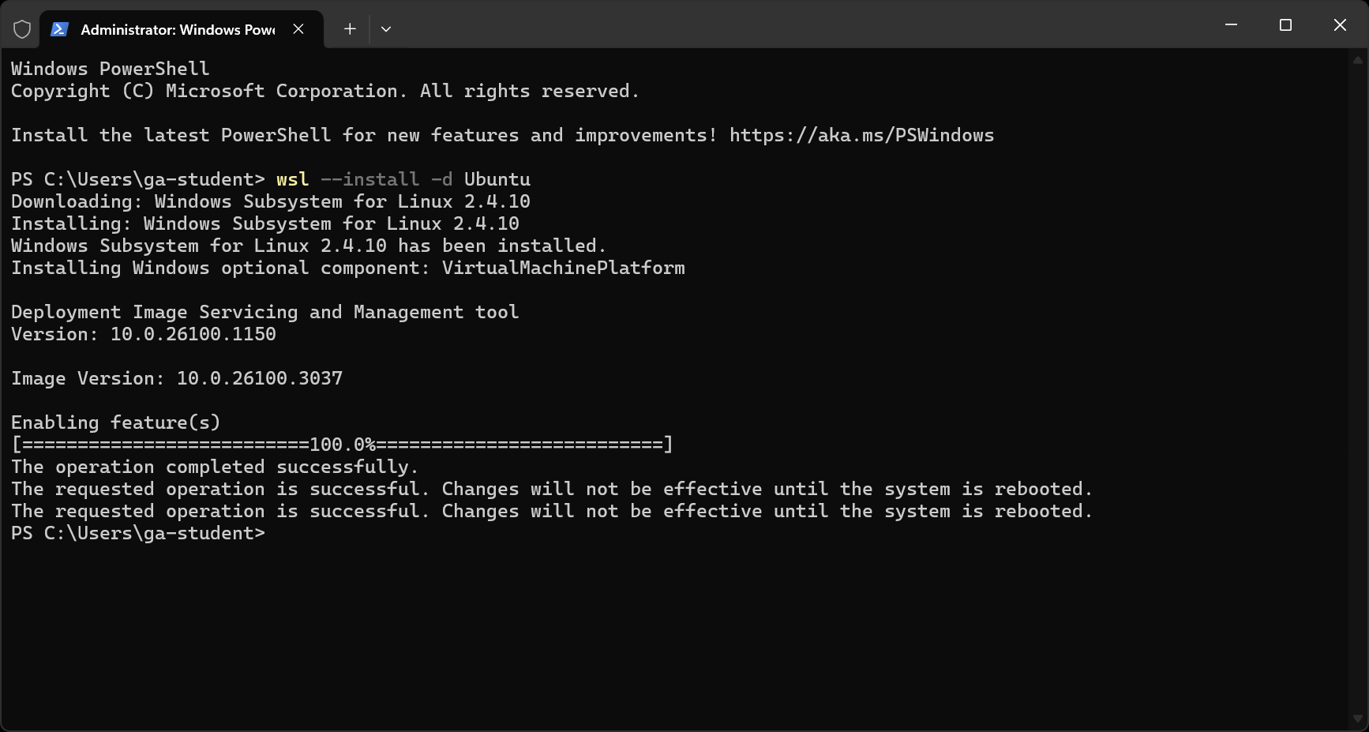
Task: Click the scroll-down arrow on the scrollbar
Action: point(1359,719)
